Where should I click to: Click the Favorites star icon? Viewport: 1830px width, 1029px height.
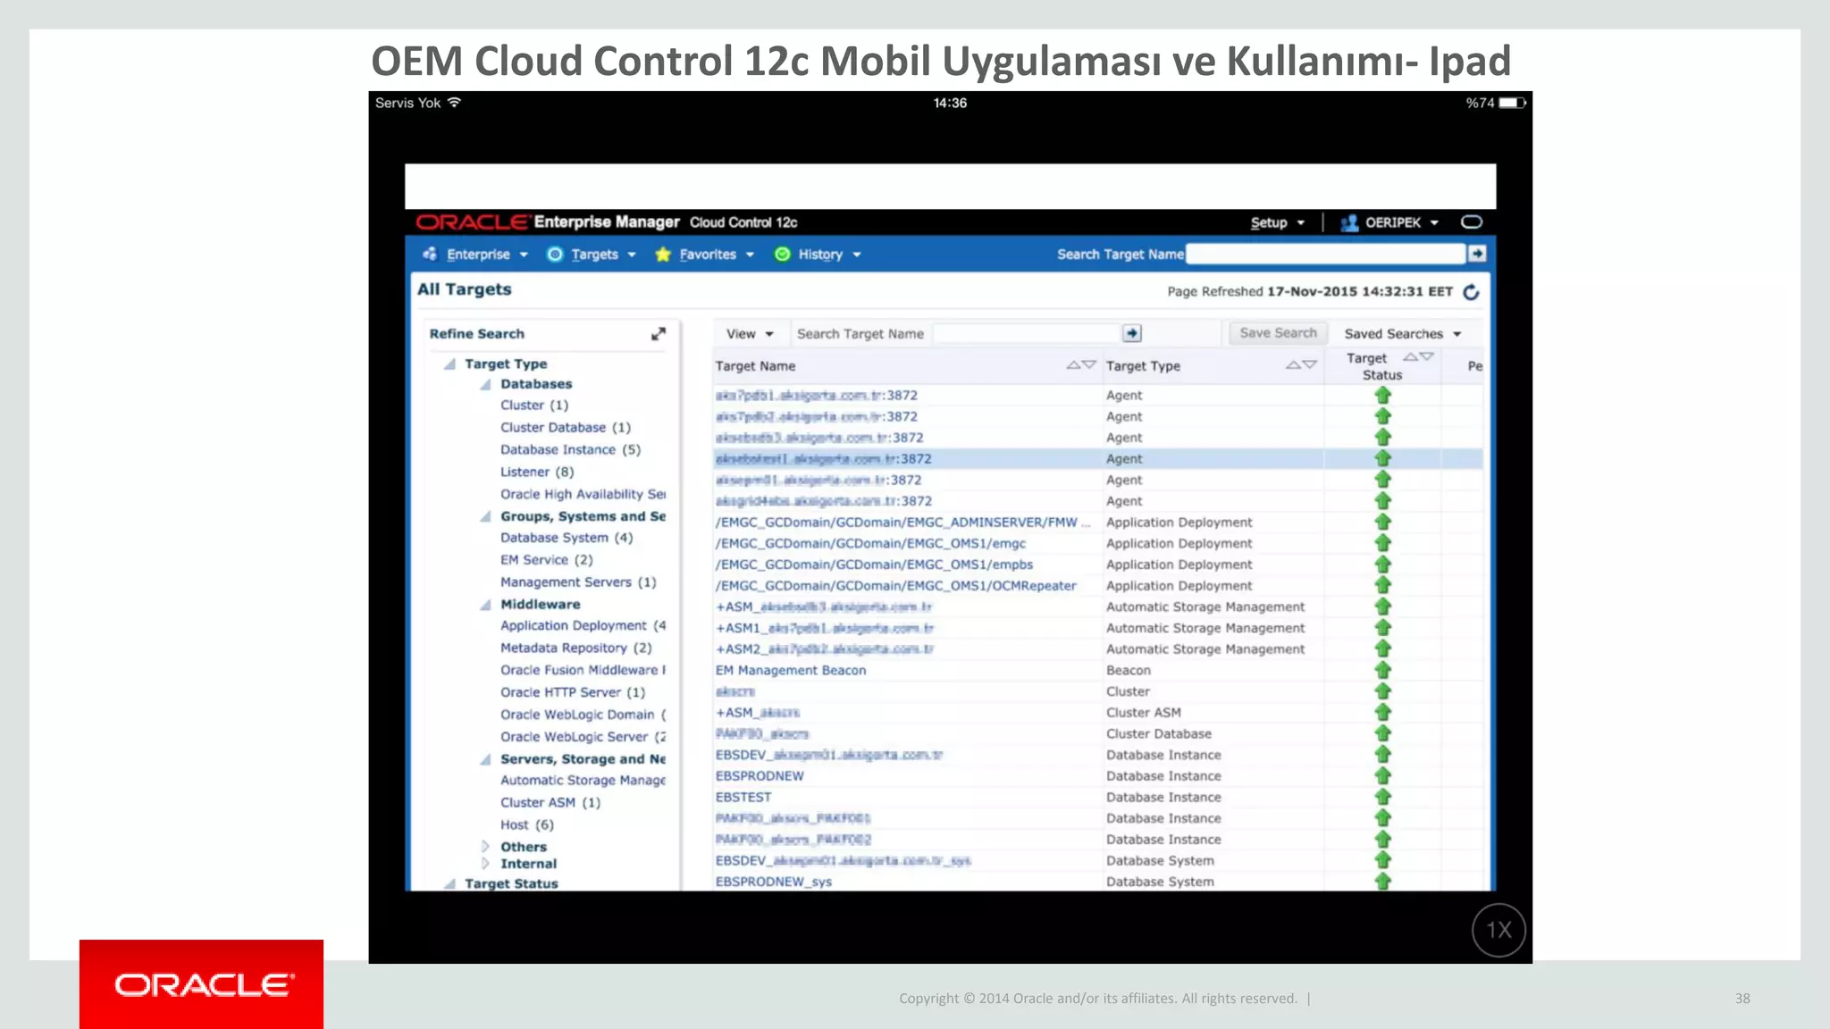[x=663, y=255]
